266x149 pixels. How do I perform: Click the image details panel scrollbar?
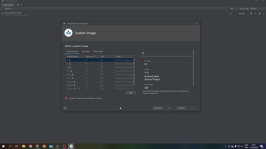(x=193, y=68)
